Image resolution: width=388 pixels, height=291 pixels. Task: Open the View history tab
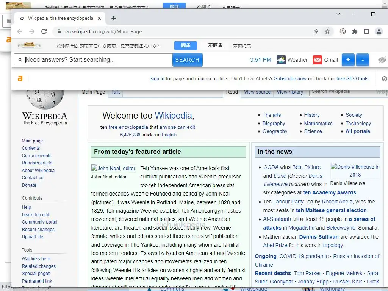point(290,92)
